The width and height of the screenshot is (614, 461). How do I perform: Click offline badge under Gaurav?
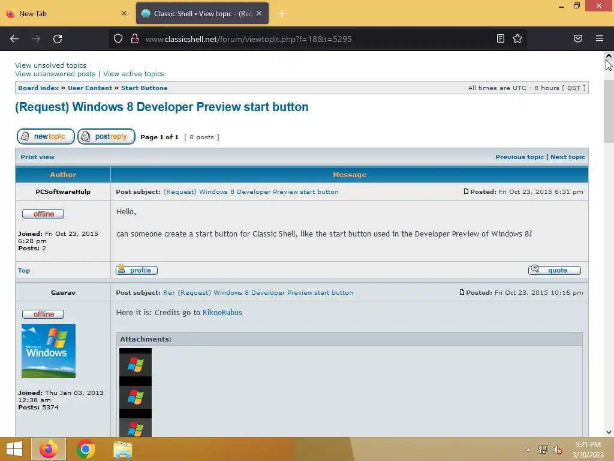pos(43,314)
